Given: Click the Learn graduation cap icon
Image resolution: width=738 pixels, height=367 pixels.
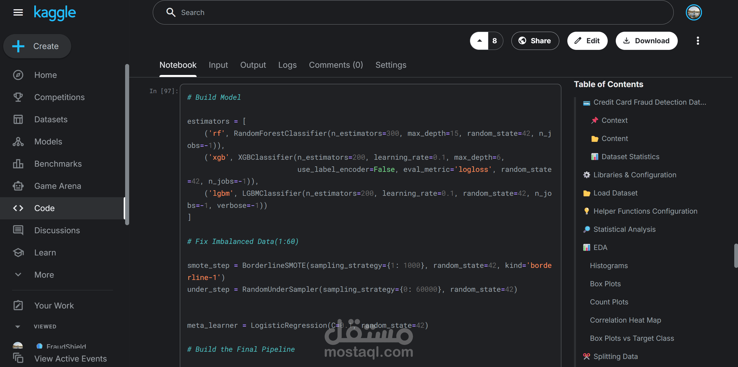Looking at the screenshot, I should [x=18, y=253].
